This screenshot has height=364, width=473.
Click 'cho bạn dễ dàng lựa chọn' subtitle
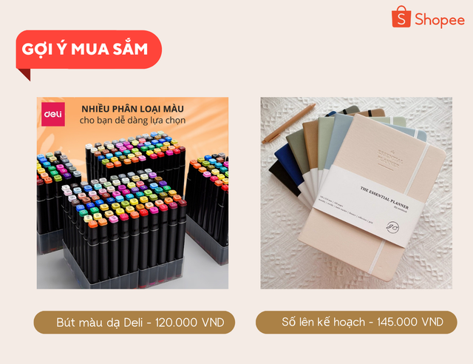point(133,121)
